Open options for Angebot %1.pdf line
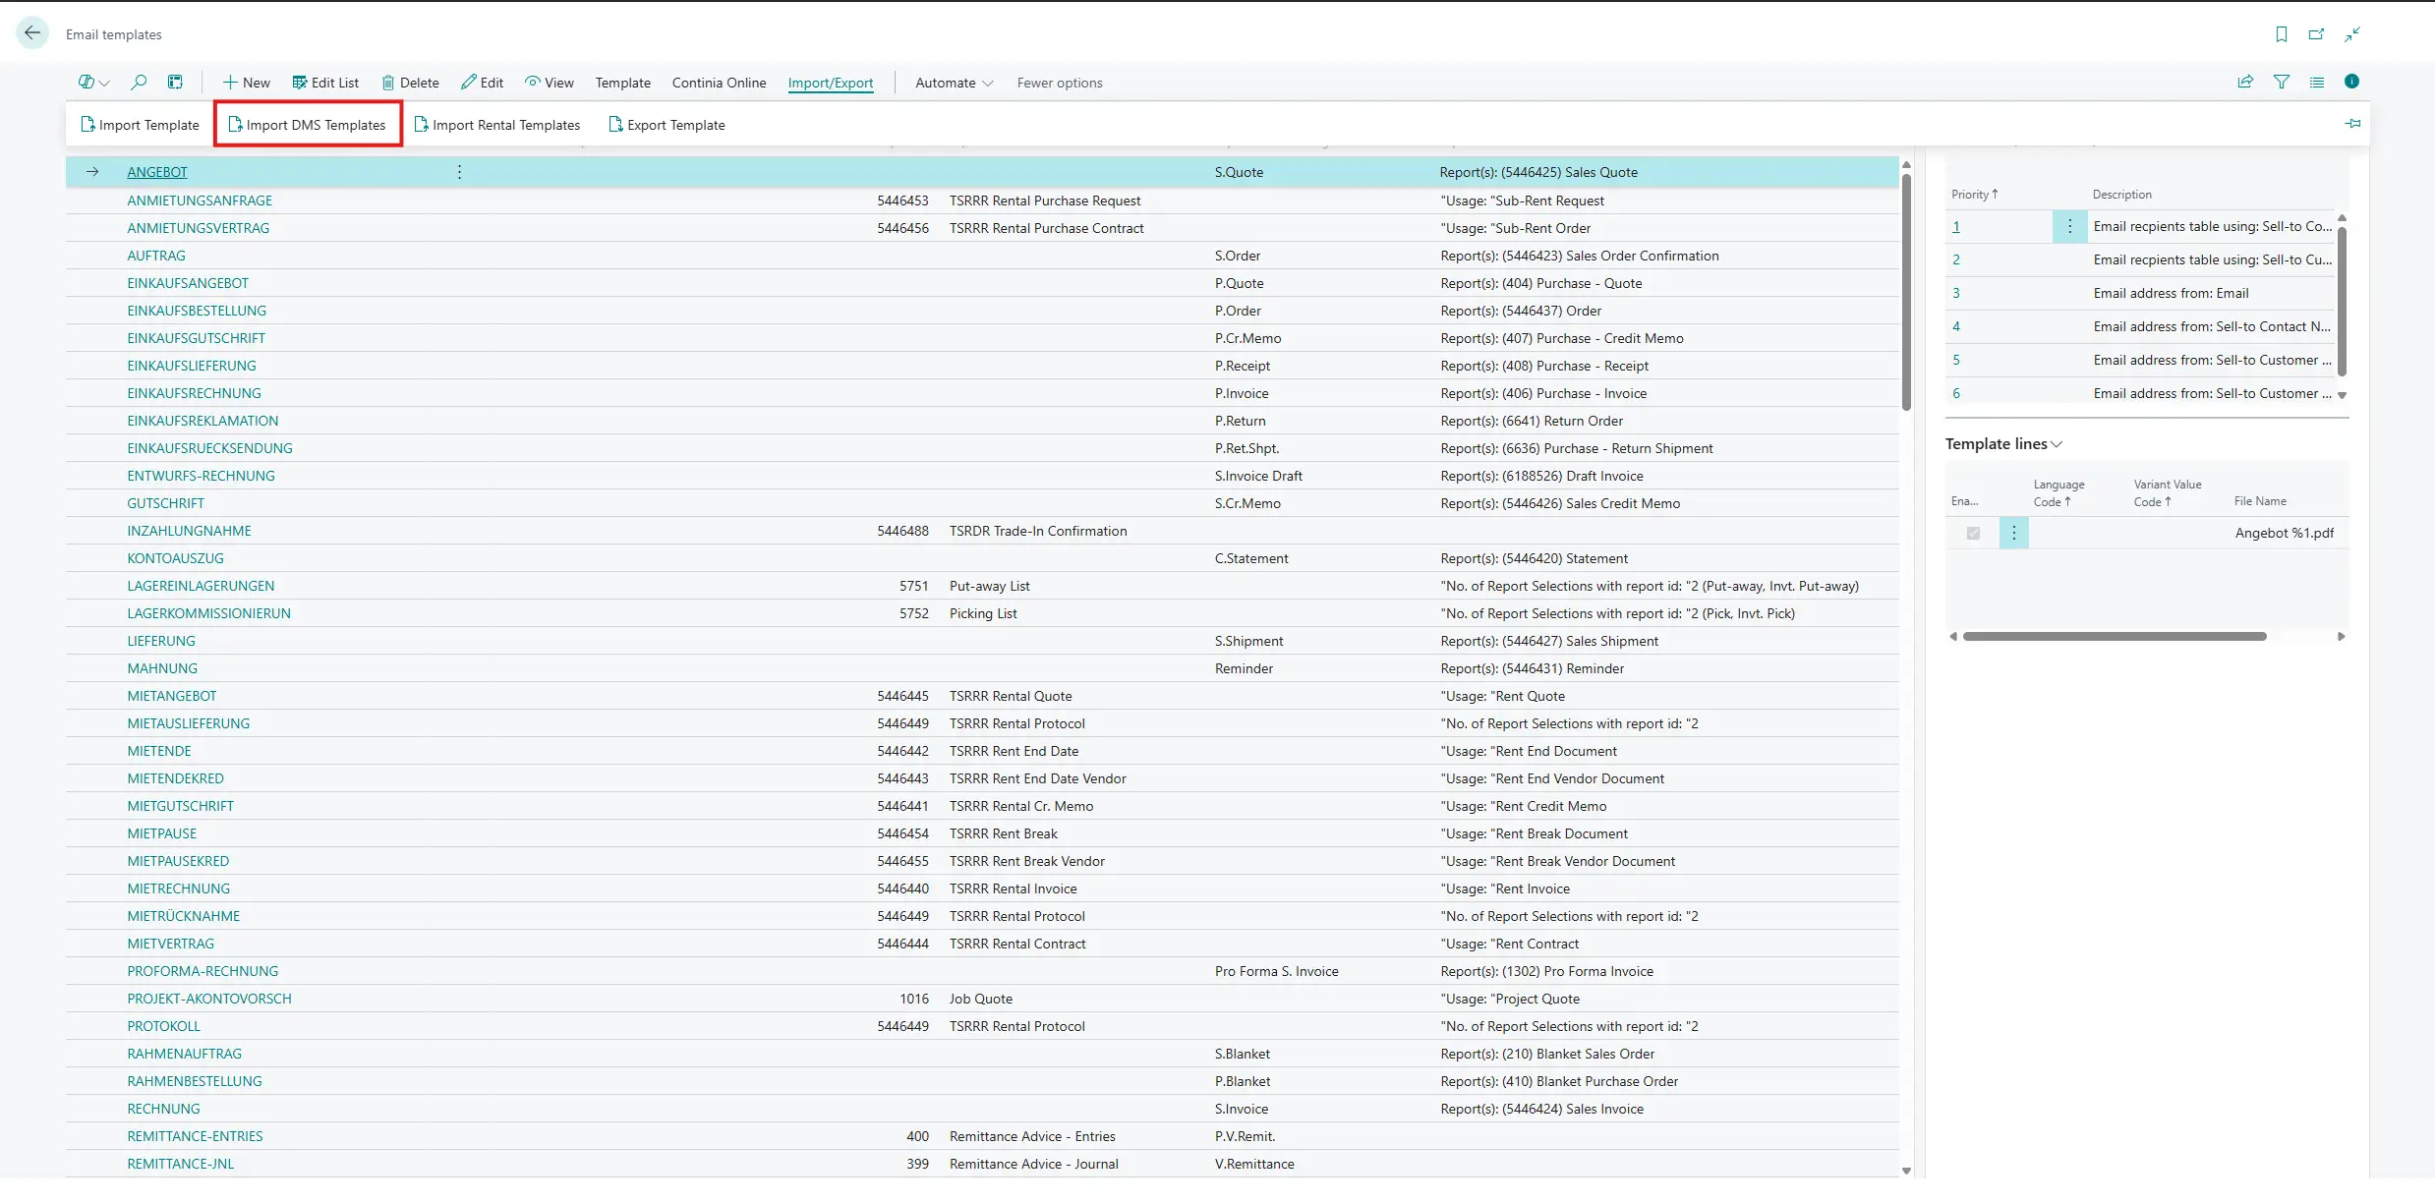The width and height of the screenshot is (2435, 1203). pyautogui.click(x=2013, y=533)
